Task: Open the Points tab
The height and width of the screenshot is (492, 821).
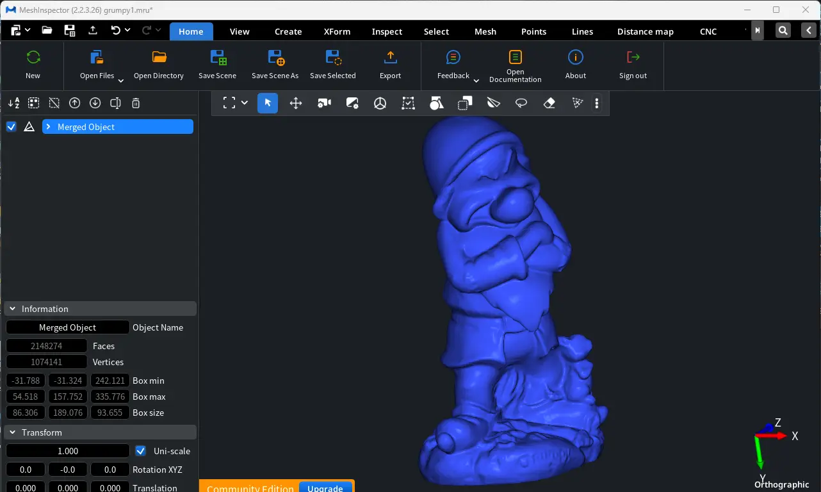Action: point(533,31)
